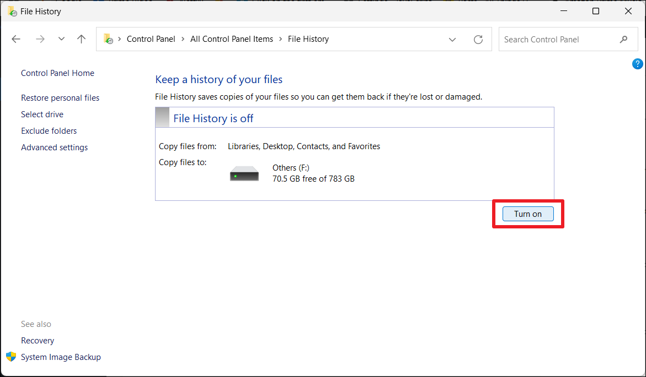Expand the chevron after Control Panel breadcrumb
The width and height of the screenshot is (646, 377).
[x=183, y=39]
